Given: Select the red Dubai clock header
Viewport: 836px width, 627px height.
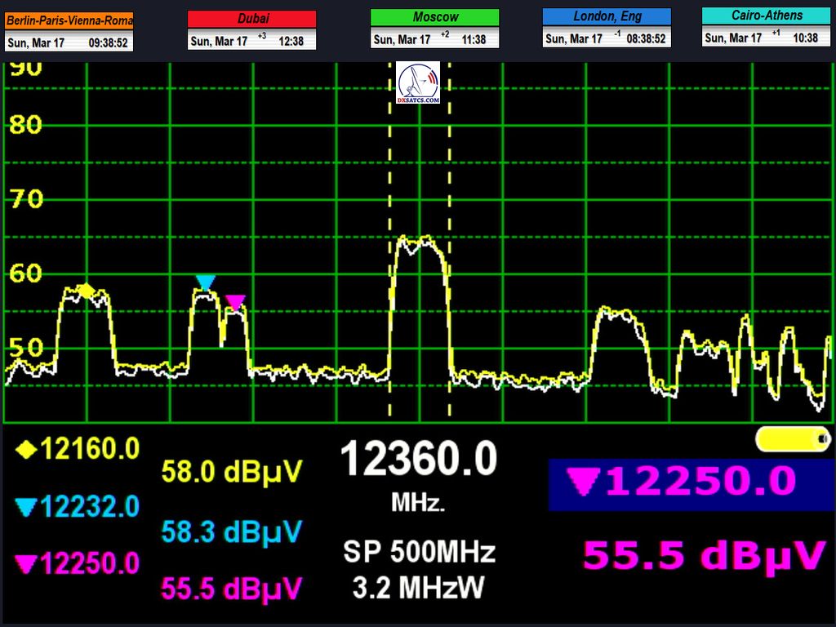Looking at the screenshot, I should [x=251, y=18].
